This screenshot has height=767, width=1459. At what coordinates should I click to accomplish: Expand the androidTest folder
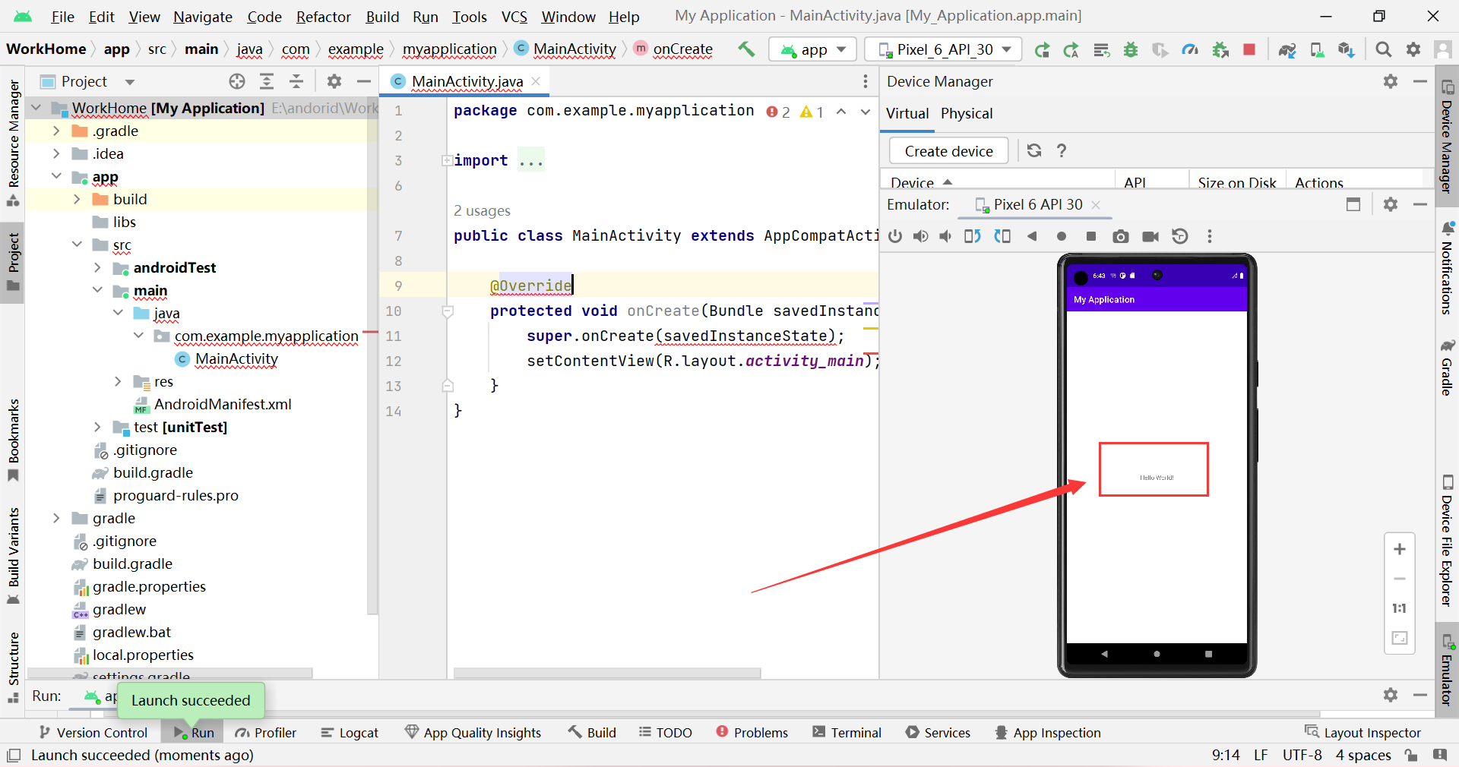(x=97, y=267)
